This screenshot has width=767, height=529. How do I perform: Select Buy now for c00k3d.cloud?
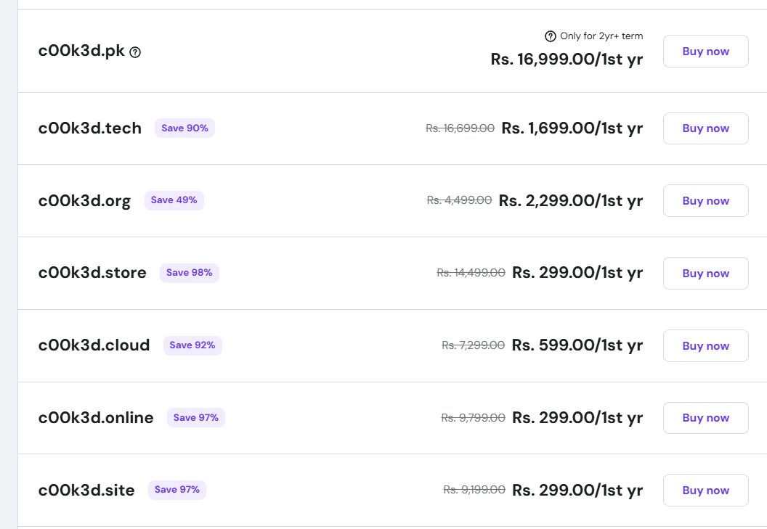click(x=705, y=346)
